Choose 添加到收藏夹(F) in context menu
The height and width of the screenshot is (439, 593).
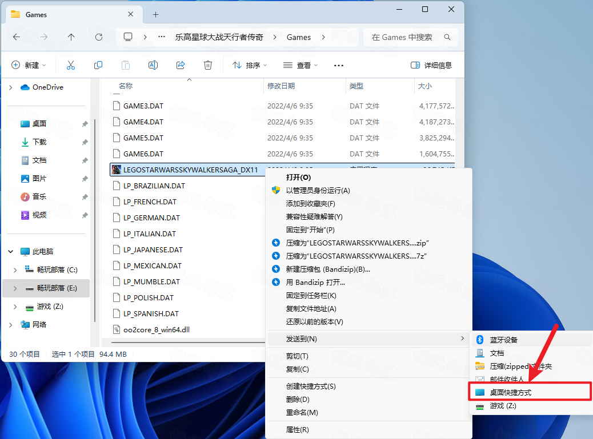(368, 204)
